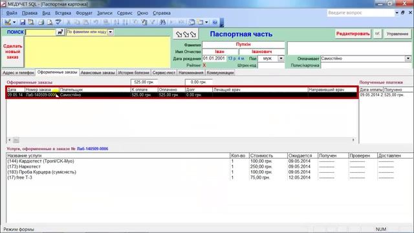Click the New Record toolbar icon

point(172,22)
